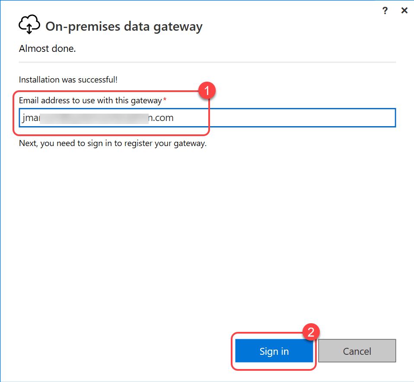
Task: Click the "Installation was successful!" message
Action: (68, 80)
